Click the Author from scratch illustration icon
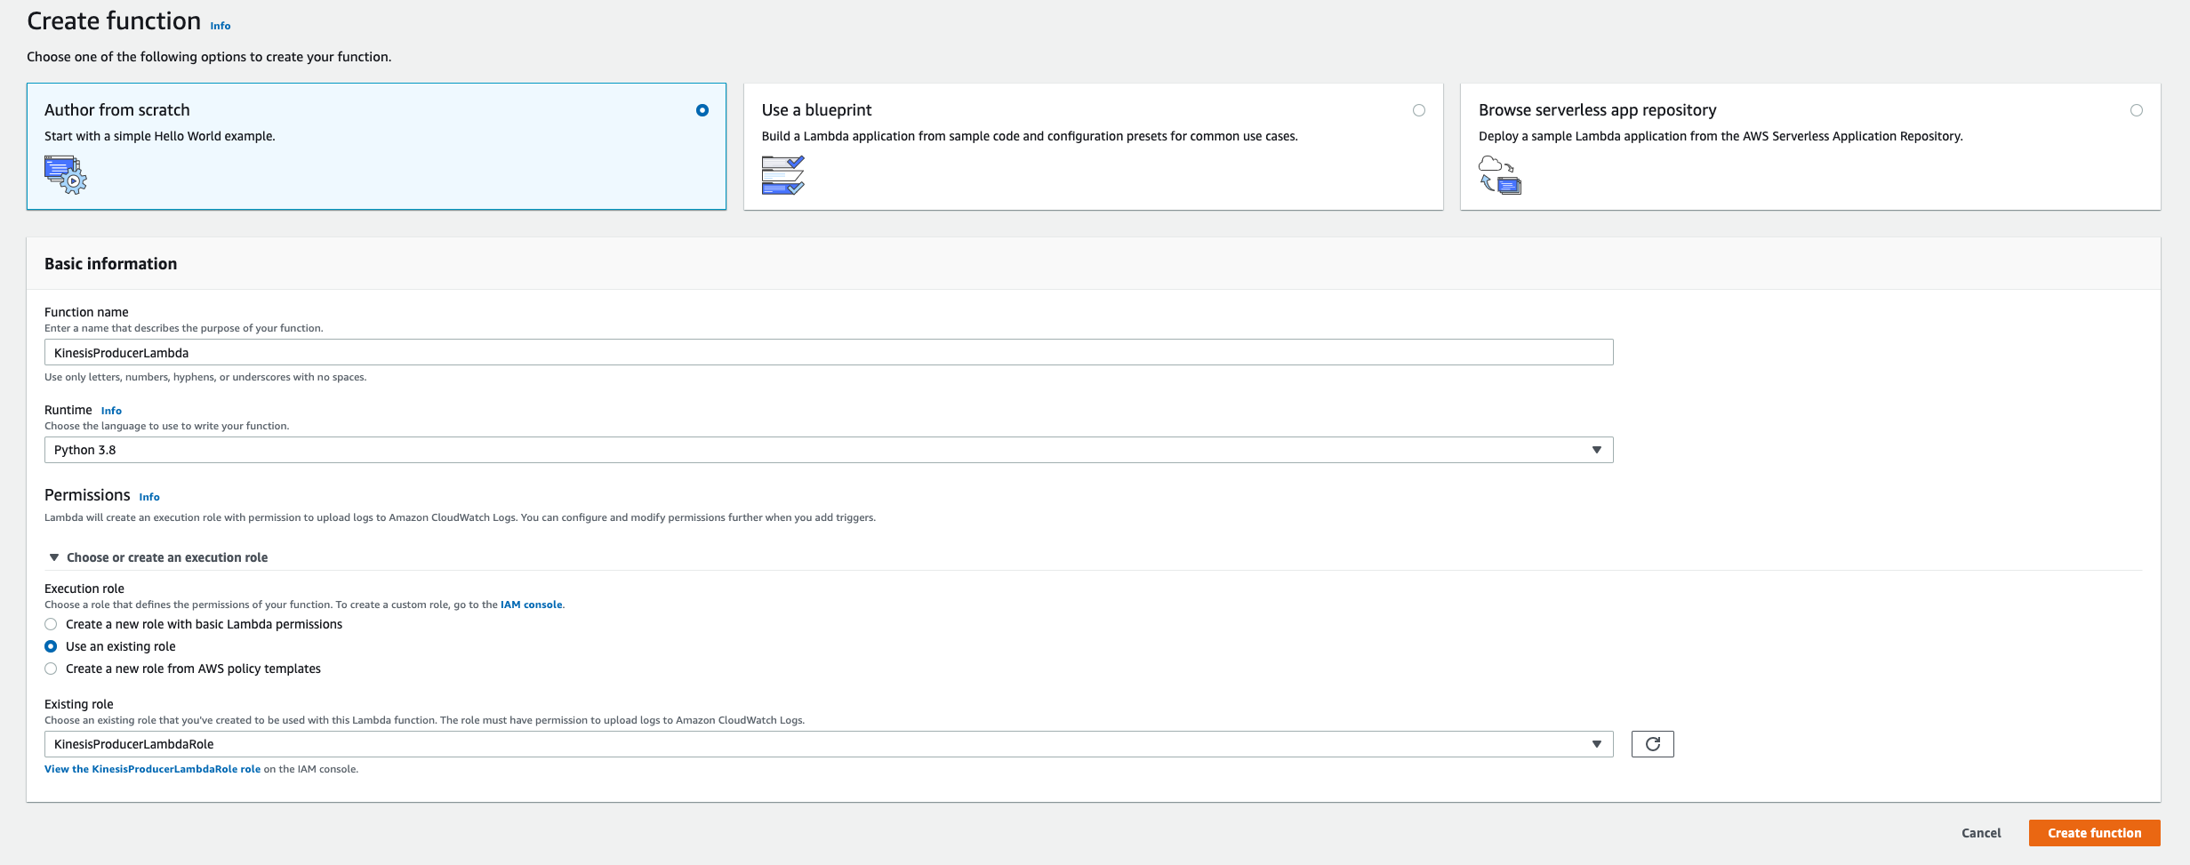 (65, 175)
